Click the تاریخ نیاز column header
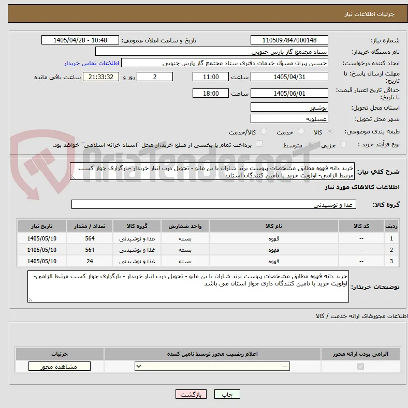The image size is (408, 408). pos(42,226)
